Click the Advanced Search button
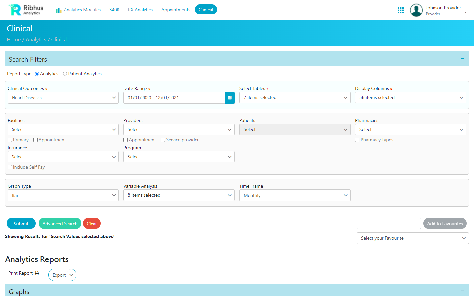The image size is (474, 296). pyautogui.click(x=60, y=224)
